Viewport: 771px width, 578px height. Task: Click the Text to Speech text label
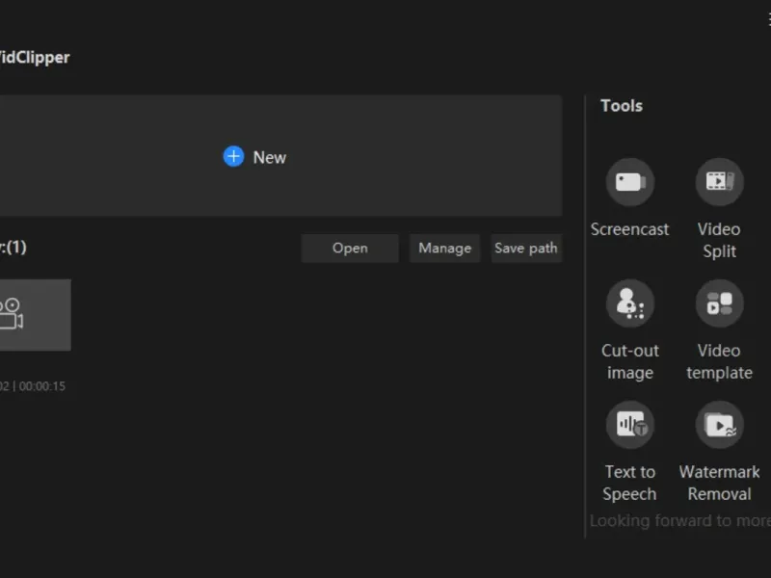pos(630,483)
